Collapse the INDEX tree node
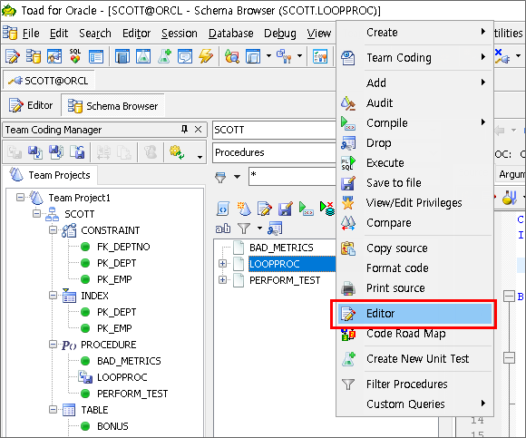Screen dimensions: 526x438 point(53,295)
